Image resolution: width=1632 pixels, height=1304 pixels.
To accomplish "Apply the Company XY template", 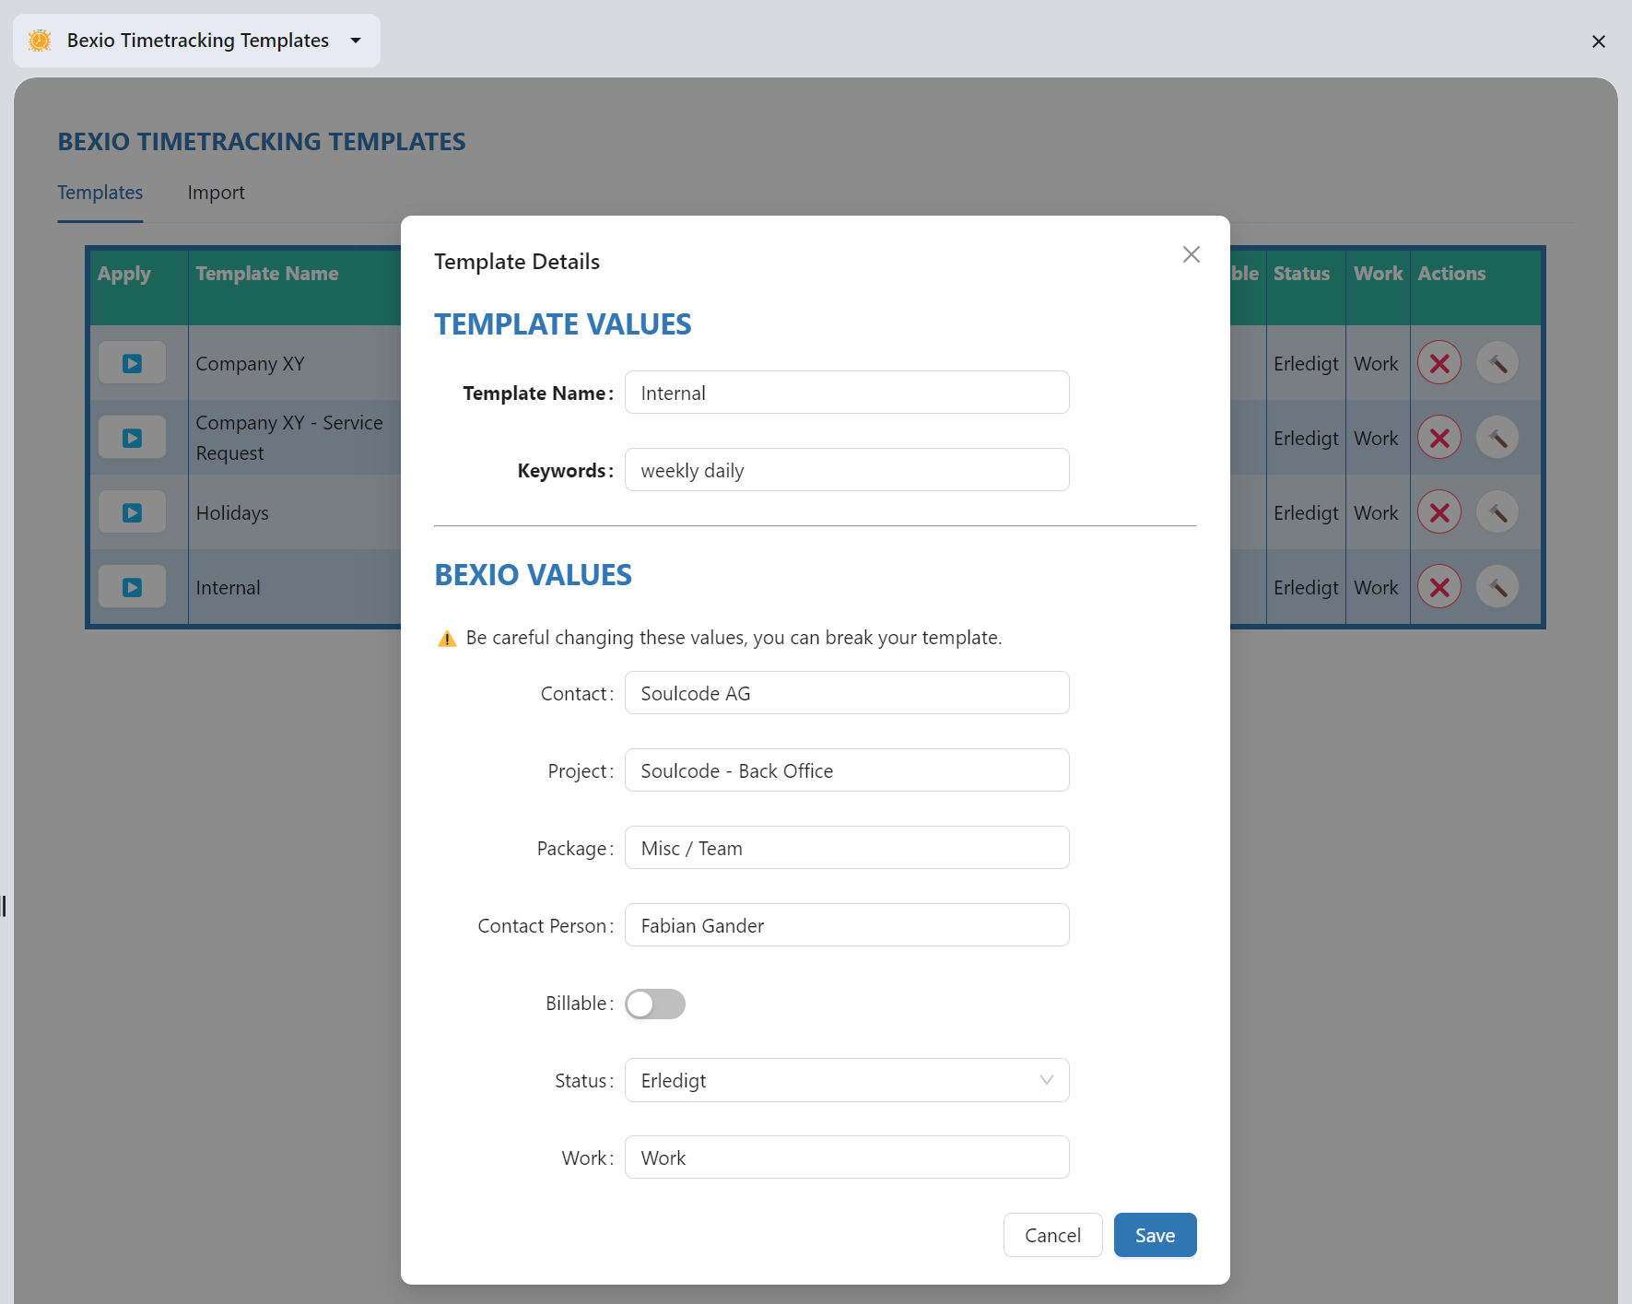I will (132, 362).
